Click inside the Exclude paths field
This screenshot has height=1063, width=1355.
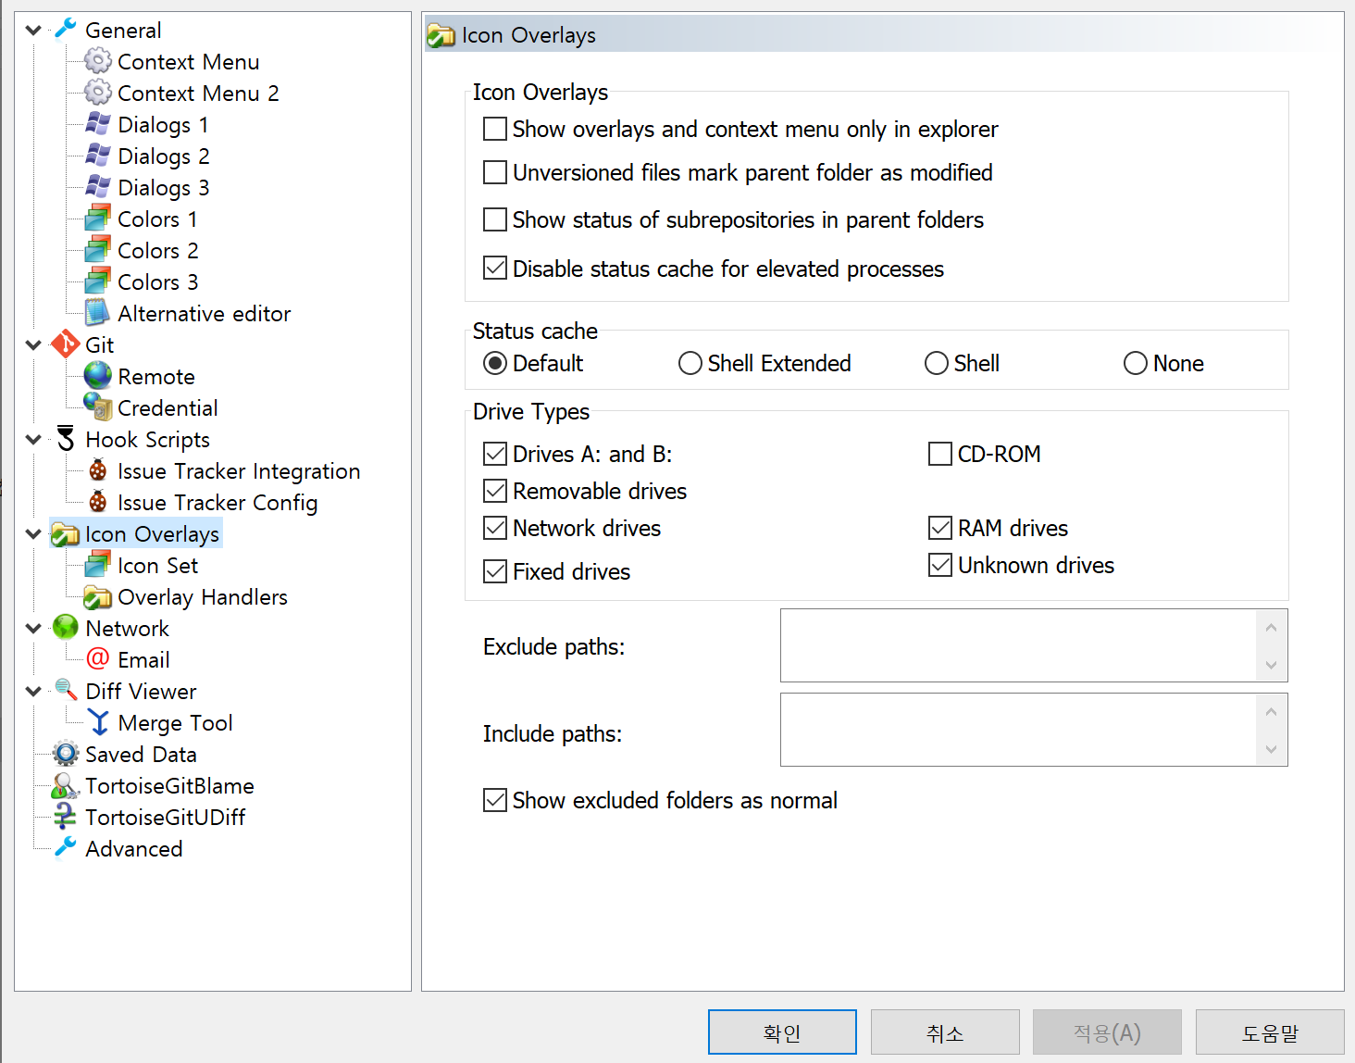[1018, 645]
